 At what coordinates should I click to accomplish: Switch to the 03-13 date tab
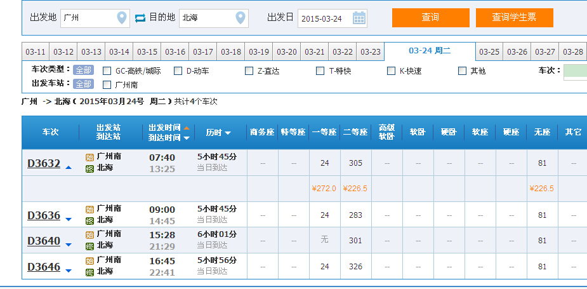(91, 51)
